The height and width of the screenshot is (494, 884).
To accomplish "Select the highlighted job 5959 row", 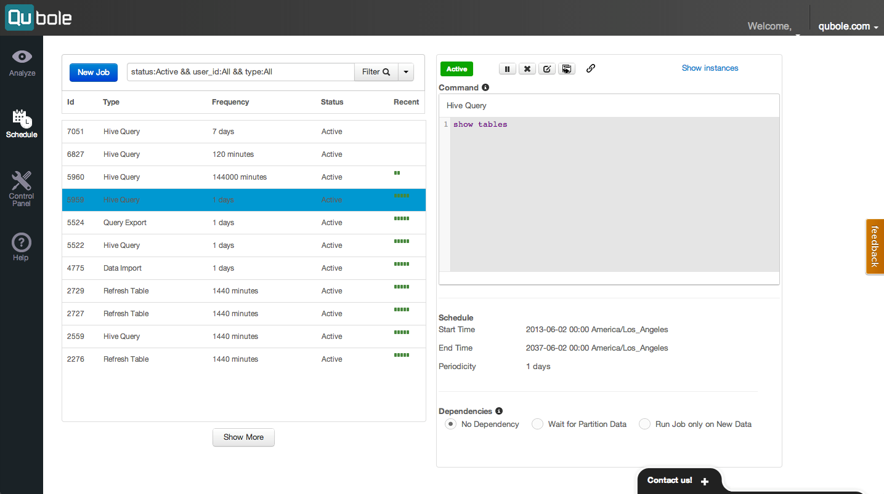I will [x=244, y=200].
